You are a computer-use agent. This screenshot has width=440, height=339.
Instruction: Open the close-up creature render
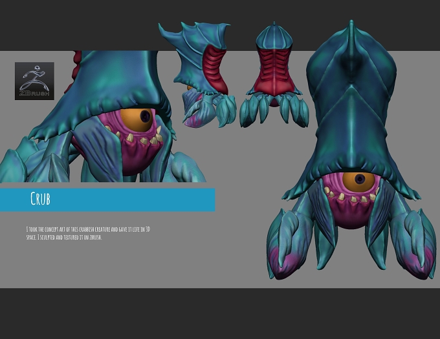pos(103,116)
